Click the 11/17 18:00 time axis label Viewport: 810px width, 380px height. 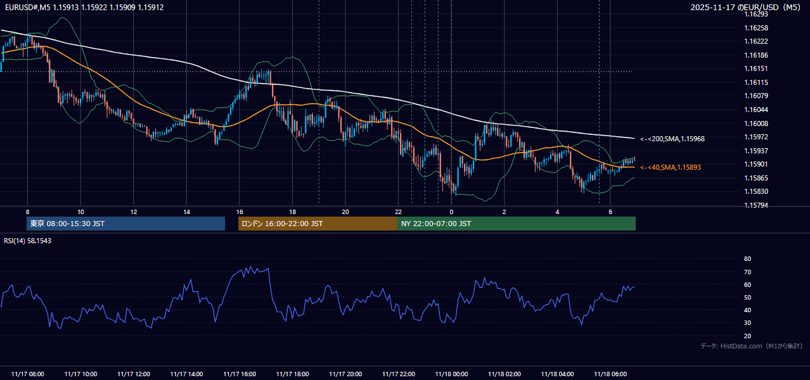coord(293,374)
